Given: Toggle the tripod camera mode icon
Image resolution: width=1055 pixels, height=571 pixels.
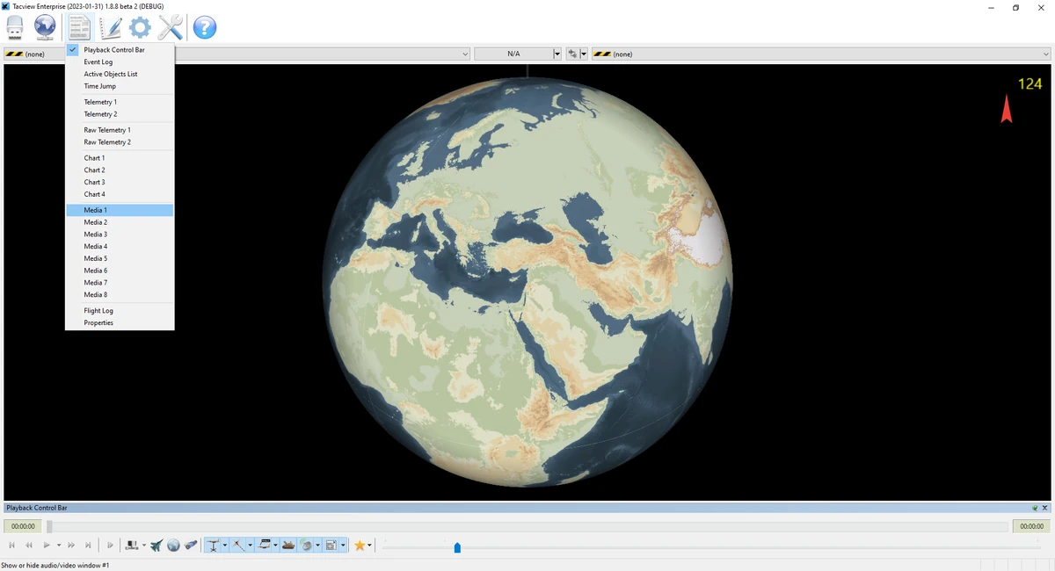Looking at the screenshot, I should pos(215,545).
